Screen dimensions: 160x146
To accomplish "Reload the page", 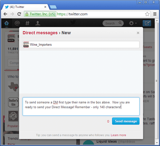I will pyautogui.click(x=19, y=14).
